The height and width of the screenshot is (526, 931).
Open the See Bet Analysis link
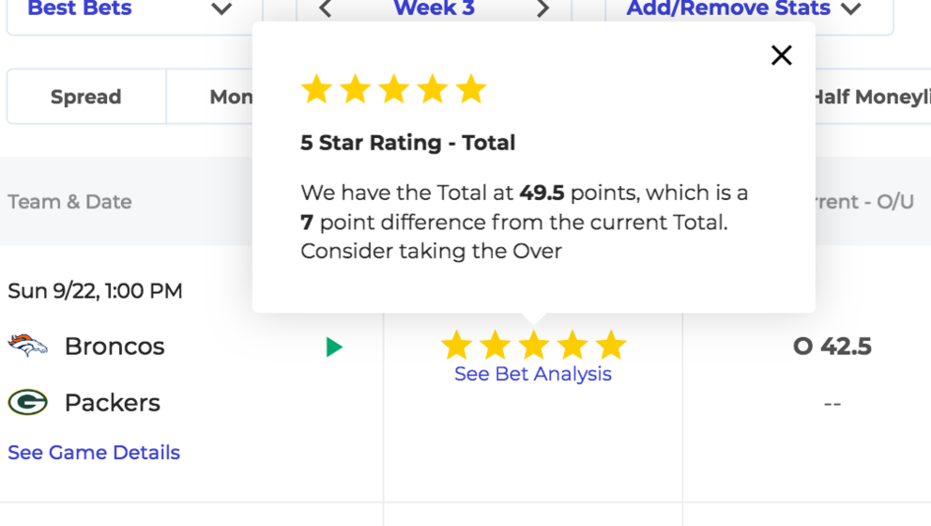coord(532,374)
